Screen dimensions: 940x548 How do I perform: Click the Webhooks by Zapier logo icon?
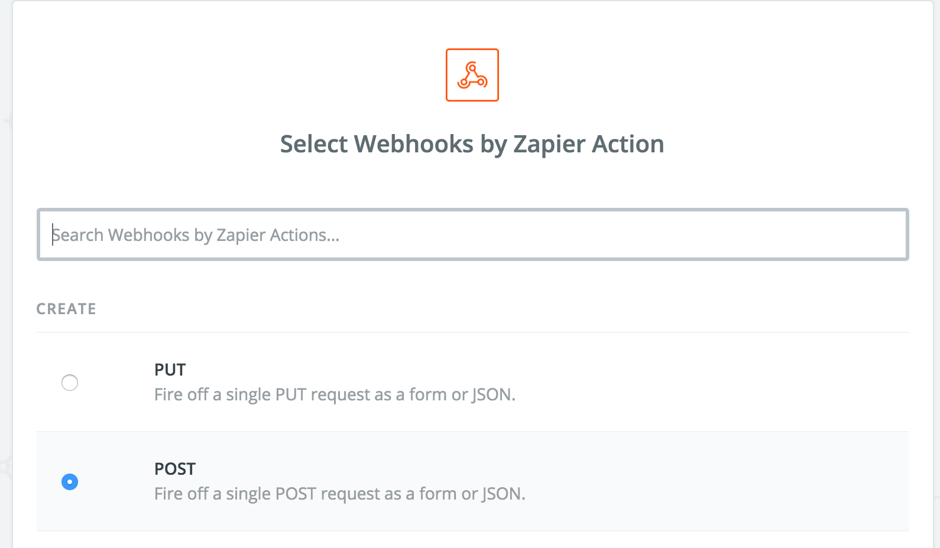472,75
